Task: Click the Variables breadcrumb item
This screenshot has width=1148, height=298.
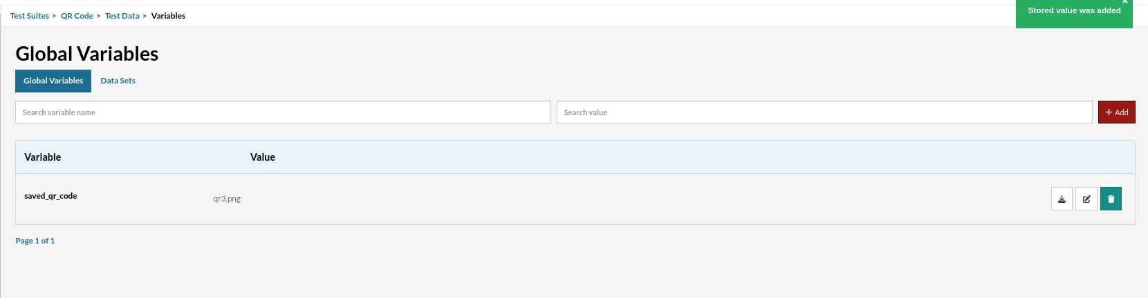Action: (x=168, y=16)
